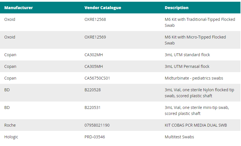Image resolution: width=241 pixels, height=146 pixels.
Task: Select Roche catalogue number 07958021190
Action: (x=97, y=125)
